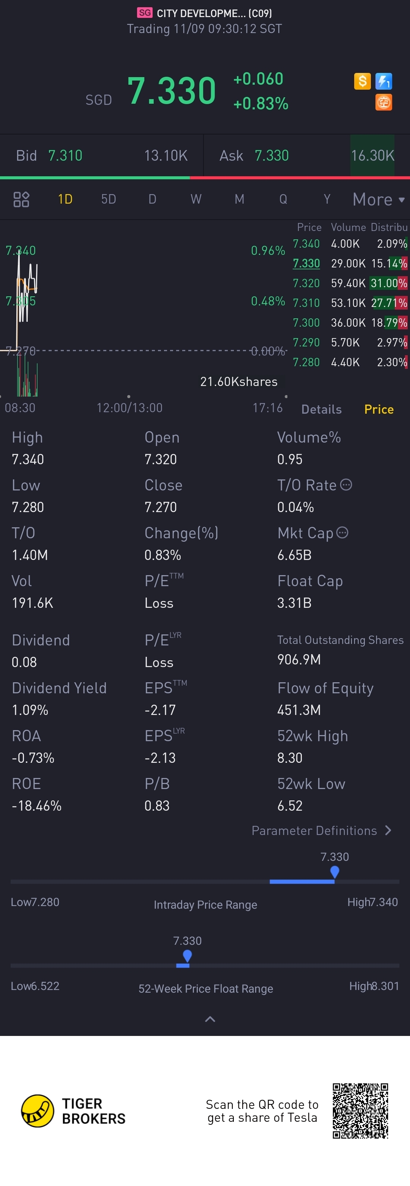This screenshot has height=1186, width=410.
Task: Switch chart to 5D timeframe
Action: 109,199
